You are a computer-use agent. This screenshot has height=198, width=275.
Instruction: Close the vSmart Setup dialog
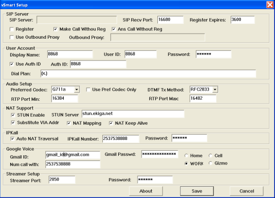click(x=270, y=5)
